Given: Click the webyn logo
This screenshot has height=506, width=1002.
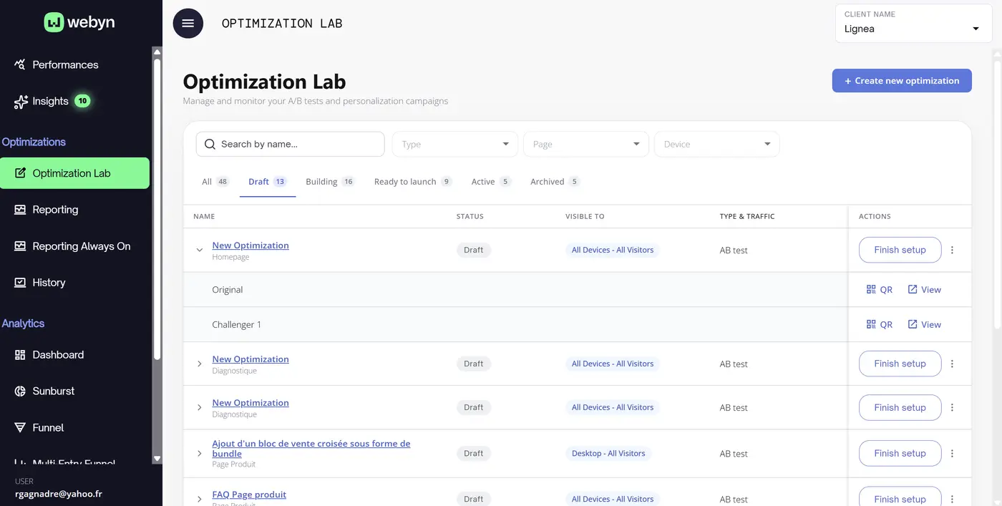Looking at the screenshot, I should click(x=79, y=22).
